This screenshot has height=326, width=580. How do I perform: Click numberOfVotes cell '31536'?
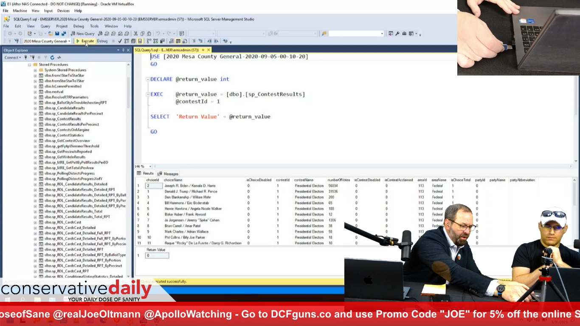pyautogui.click(x=333, y=191)
